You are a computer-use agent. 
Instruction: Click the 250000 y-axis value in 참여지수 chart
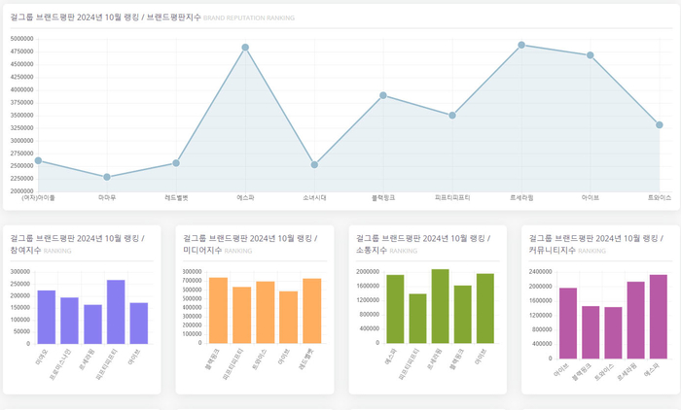tap(20, 284)
